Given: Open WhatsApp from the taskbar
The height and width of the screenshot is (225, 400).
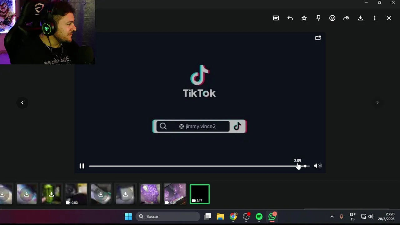Looking at the screenshot, I should [272, 217].
